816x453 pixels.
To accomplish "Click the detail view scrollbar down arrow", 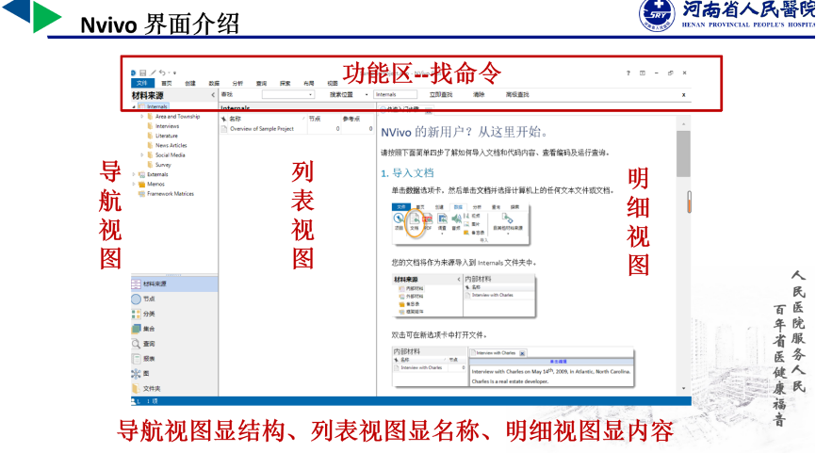I will (x=683, y=389).
